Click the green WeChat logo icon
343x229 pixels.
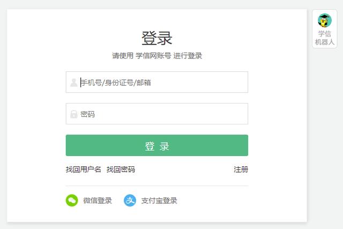click(x=72, y=201)
